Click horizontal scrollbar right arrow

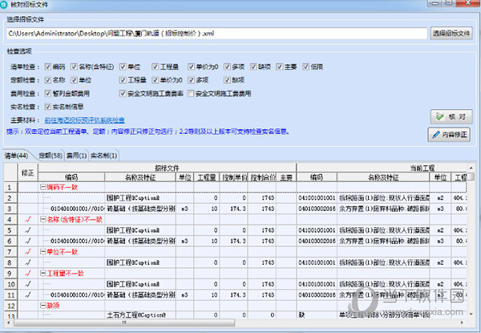pos(462,323)
